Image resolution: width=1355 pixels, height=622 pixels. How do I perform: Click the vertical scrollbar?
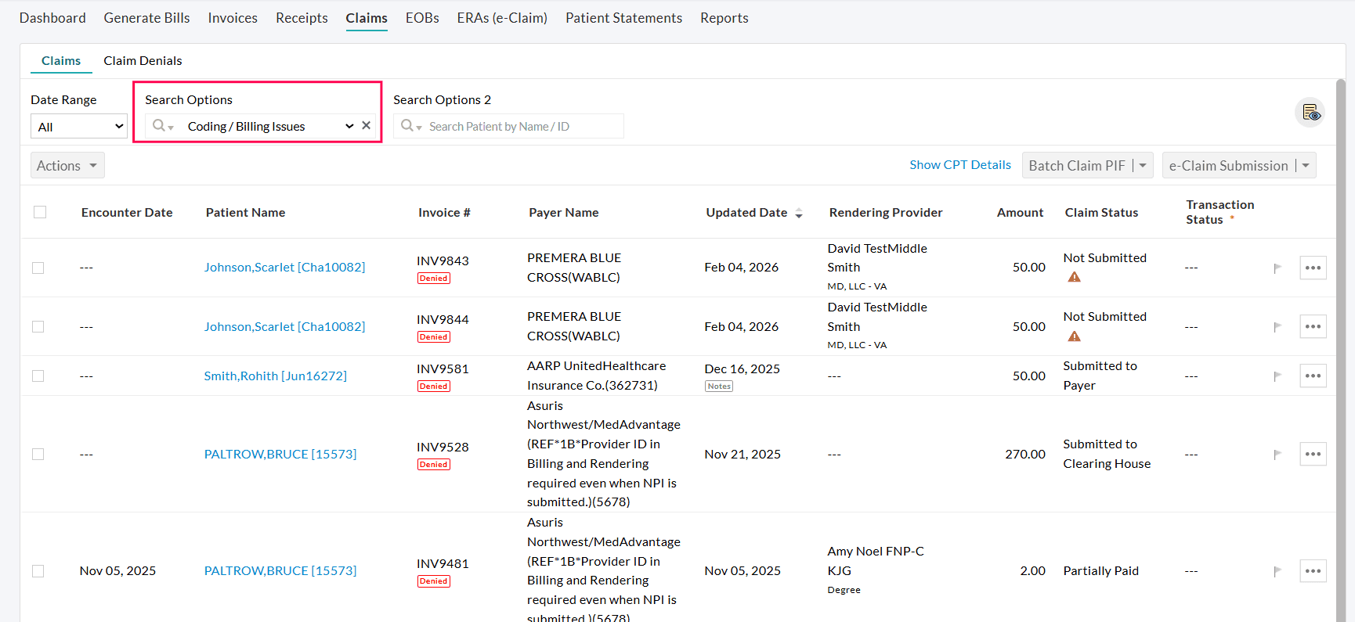1340,350
